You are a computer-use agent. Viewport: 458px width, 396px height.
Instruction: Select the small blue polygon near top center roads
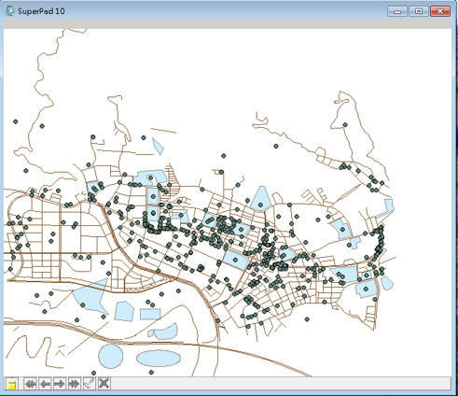(159, 147)
